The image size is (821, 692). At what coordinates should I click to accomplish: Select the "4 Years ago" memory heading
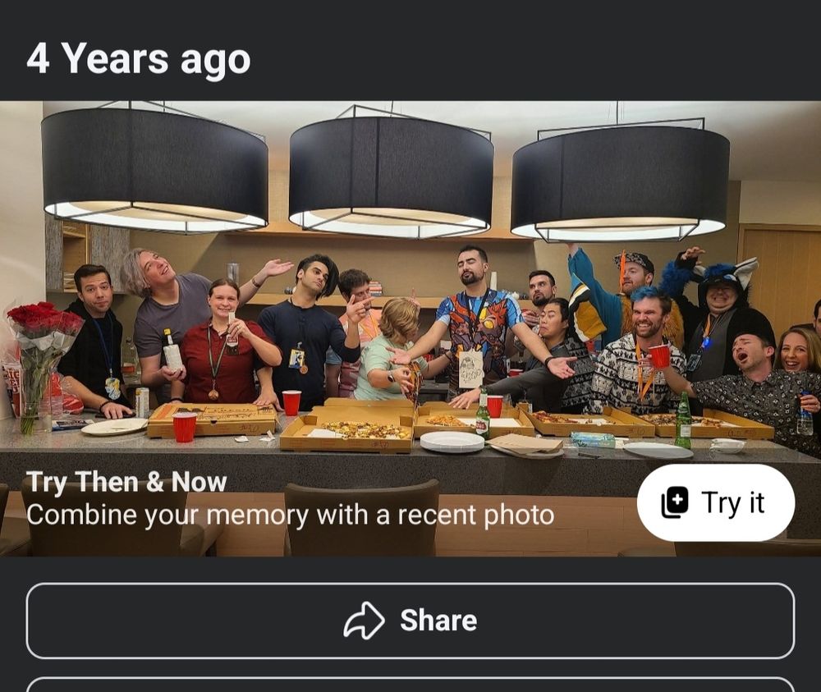[x=138, y=58]
